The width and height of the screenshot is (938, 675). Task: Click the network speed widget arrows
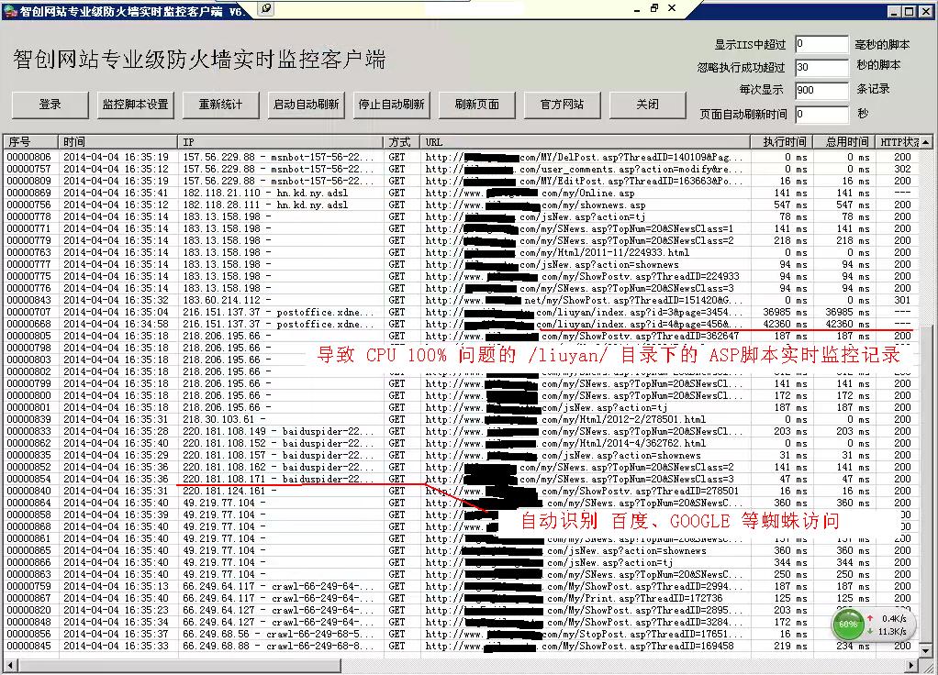pyautogui.click(x=870, y=625)
